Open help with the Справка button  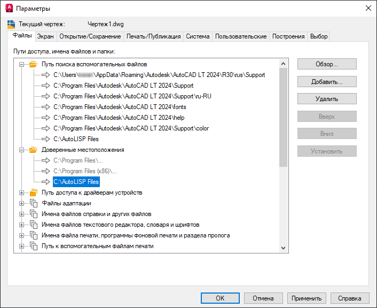[350, 298]
